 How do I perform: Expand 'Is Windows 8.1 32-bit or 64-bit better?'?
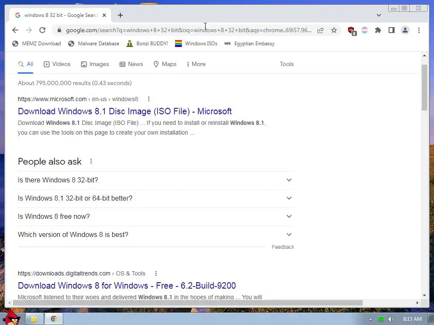(156, 198)
